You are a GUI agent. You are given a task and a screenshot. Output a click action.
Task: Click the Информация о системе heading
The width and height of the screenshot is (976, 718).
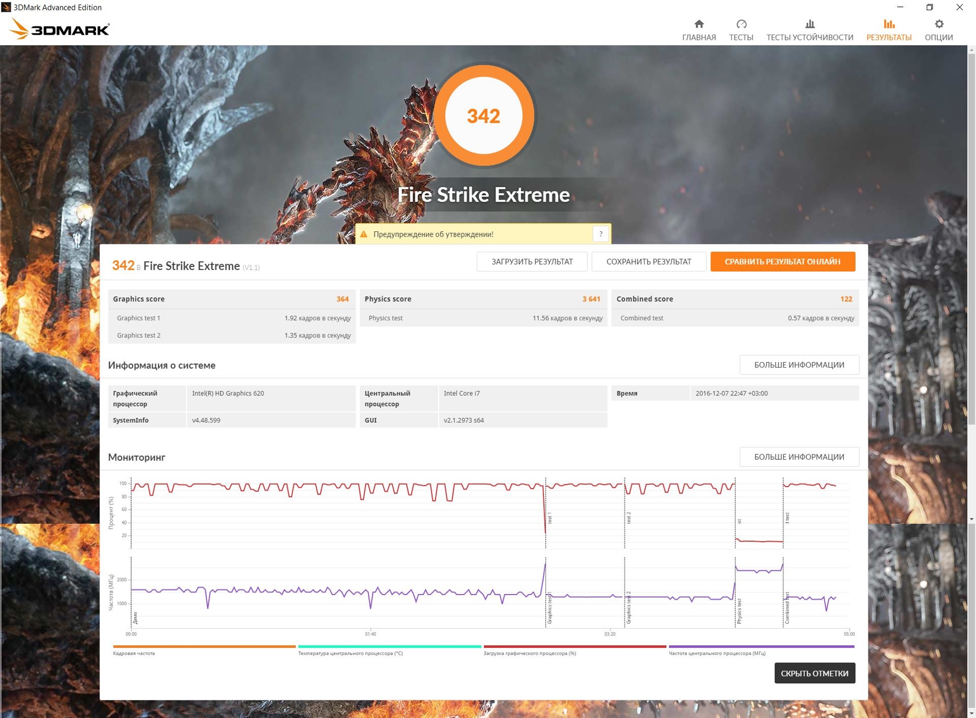click(162, 365)
